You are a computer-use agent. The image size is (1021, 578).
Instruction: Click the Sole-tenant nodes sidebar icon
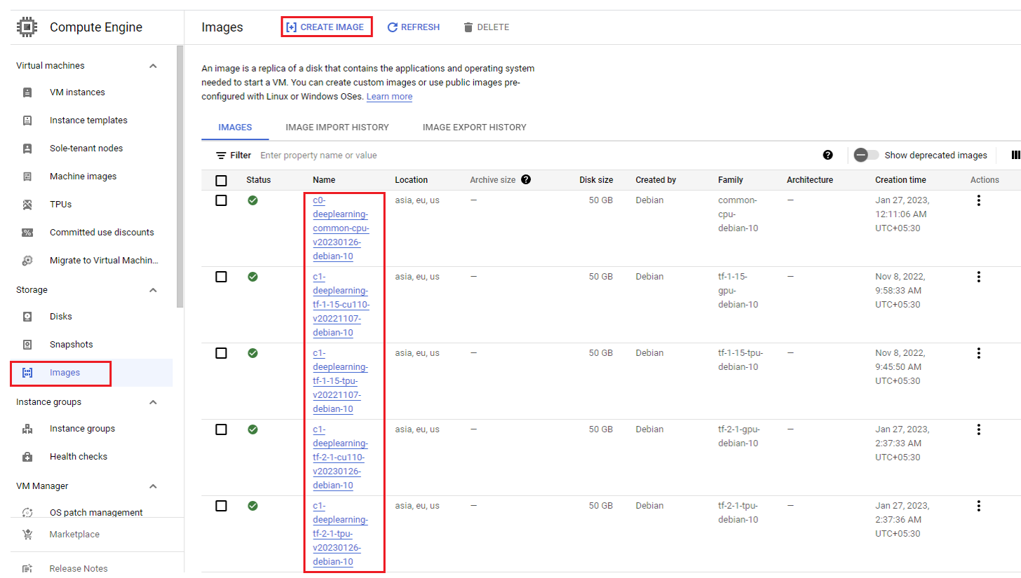pyautogui.click(x=27, y=149)
